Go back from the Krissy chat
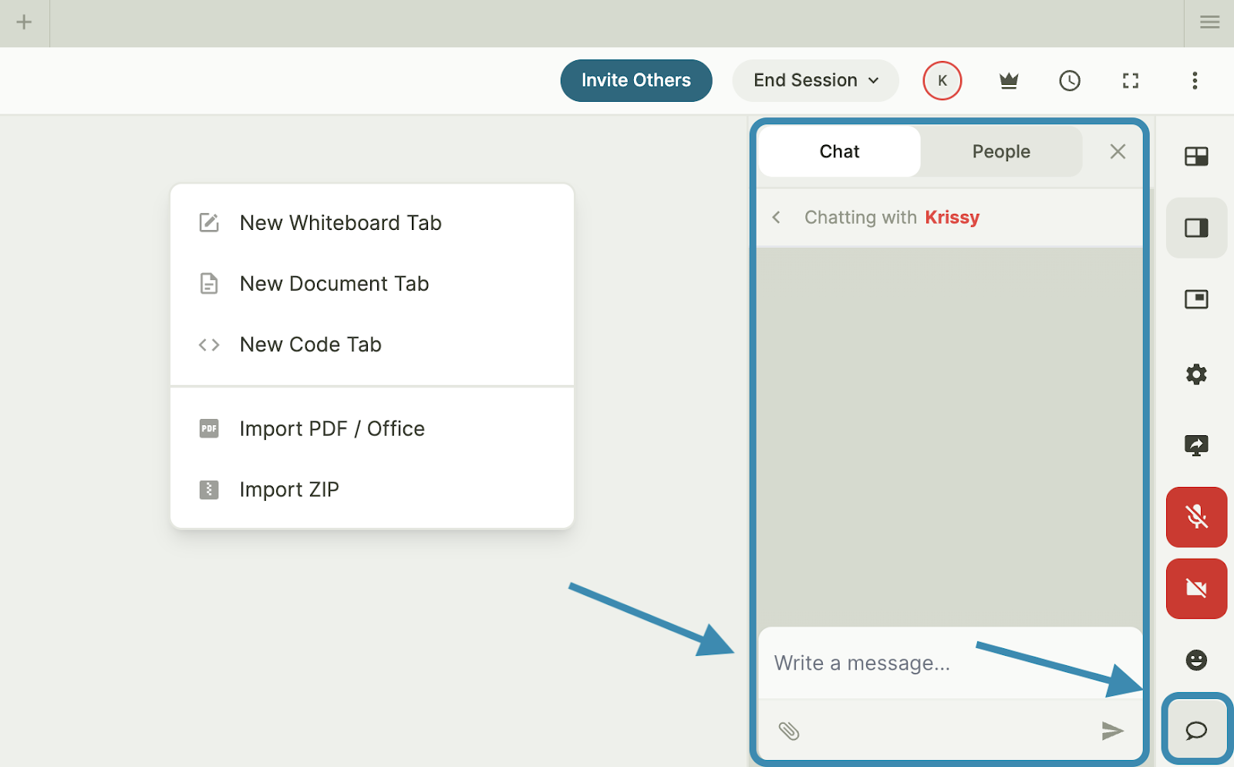1234x767 pixels. (x=776, y=217)
